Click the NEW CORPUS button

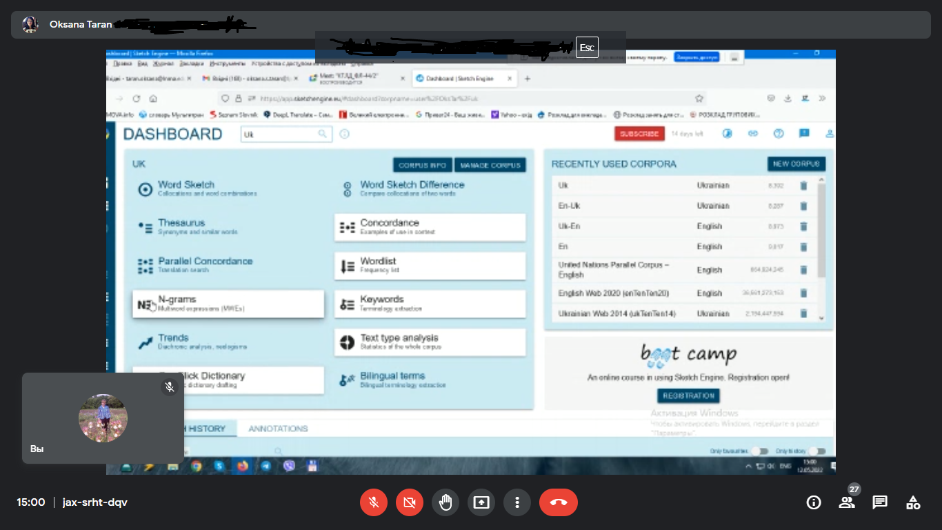click(x=796, y=164)
